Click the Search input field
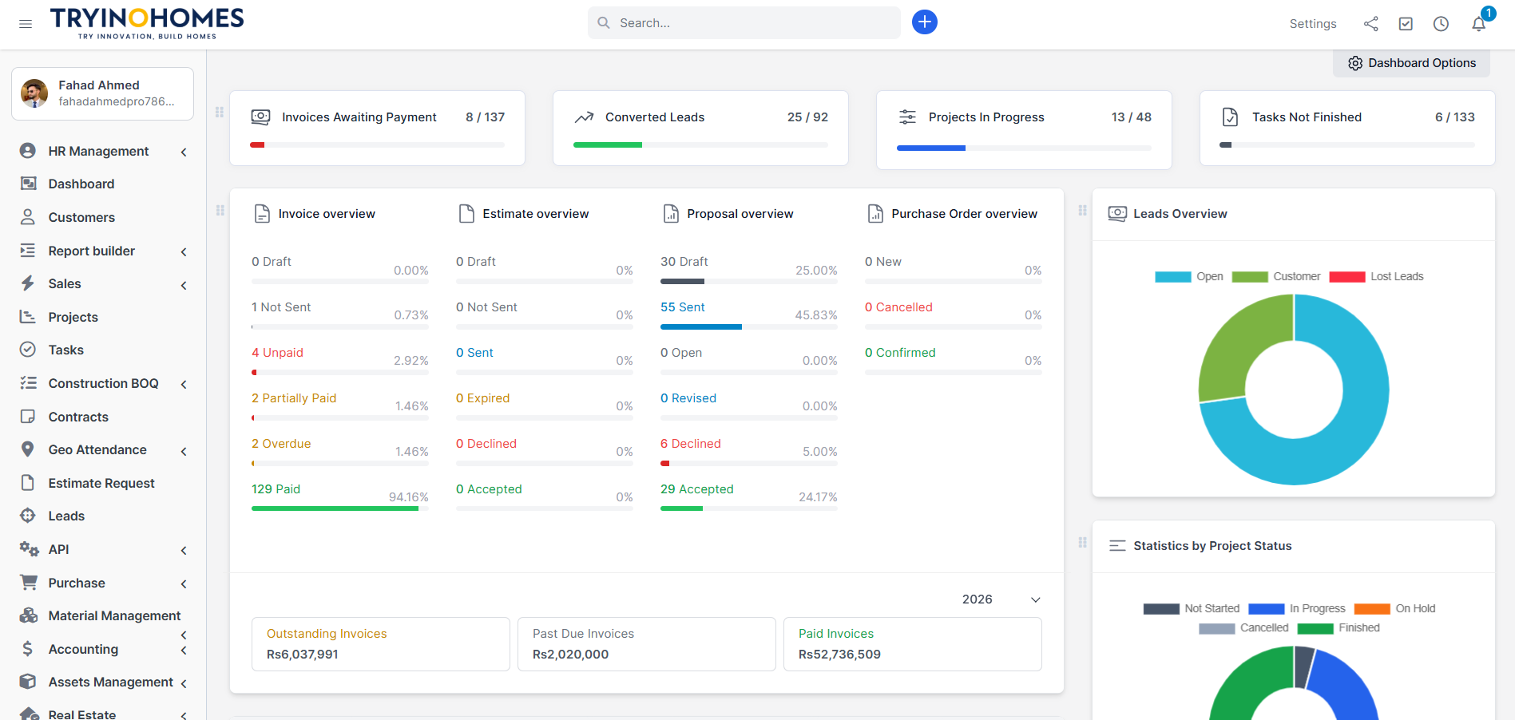 tap(744, 22)
